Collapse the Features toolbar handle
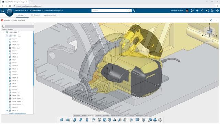 58,118
